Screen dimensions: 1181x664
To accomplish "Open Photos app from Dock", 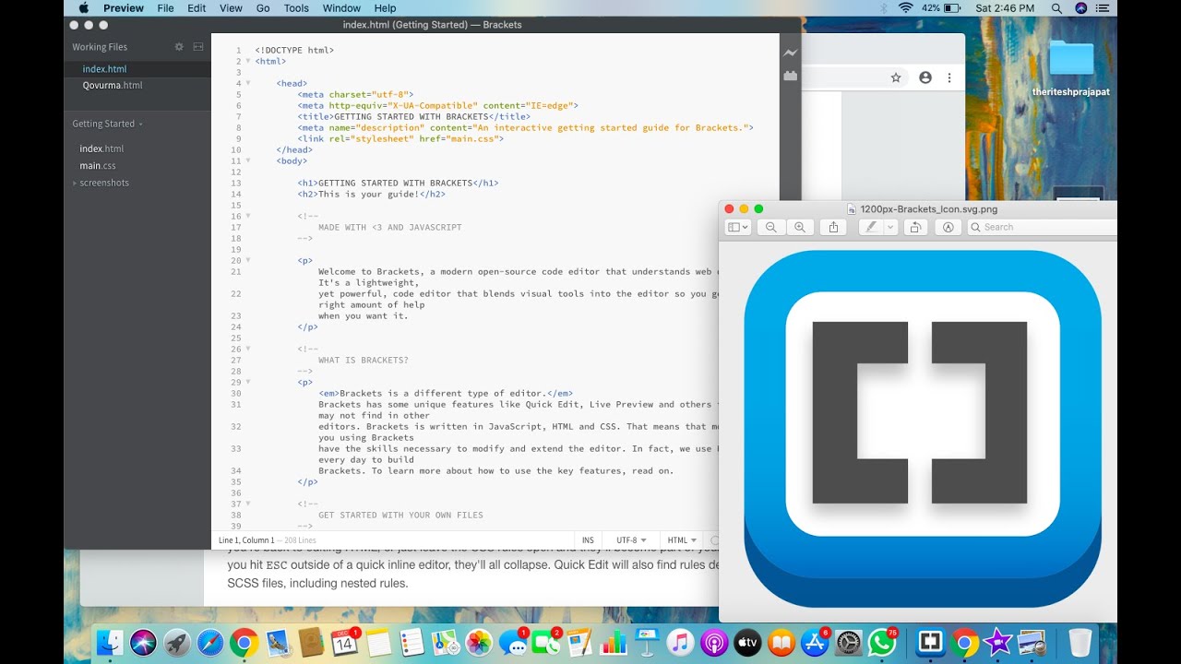I will [478, 642].
